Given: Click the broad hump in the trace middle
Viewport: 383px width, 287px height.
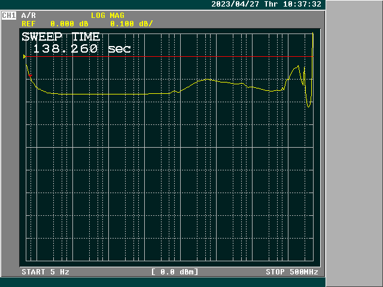Looking at the screenshot, I should tap(207, 79).
